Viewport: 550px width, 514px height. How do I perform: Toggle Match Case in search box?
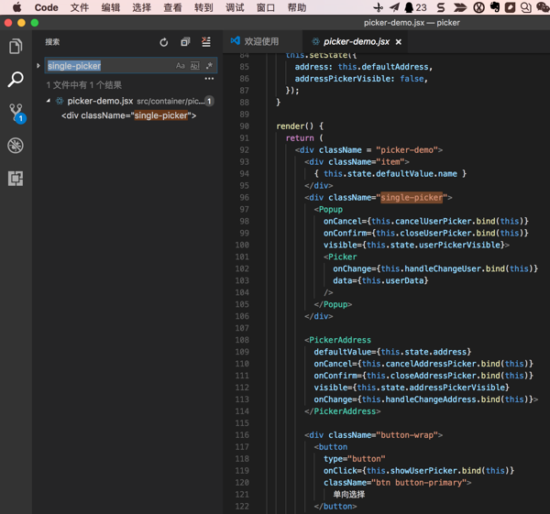point(180,66)
